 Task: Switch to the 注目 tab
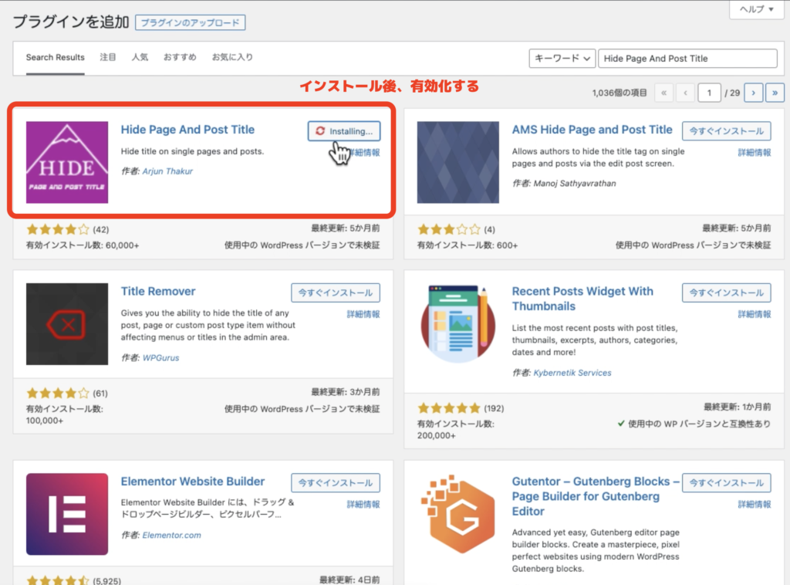[x=108, y=57]
